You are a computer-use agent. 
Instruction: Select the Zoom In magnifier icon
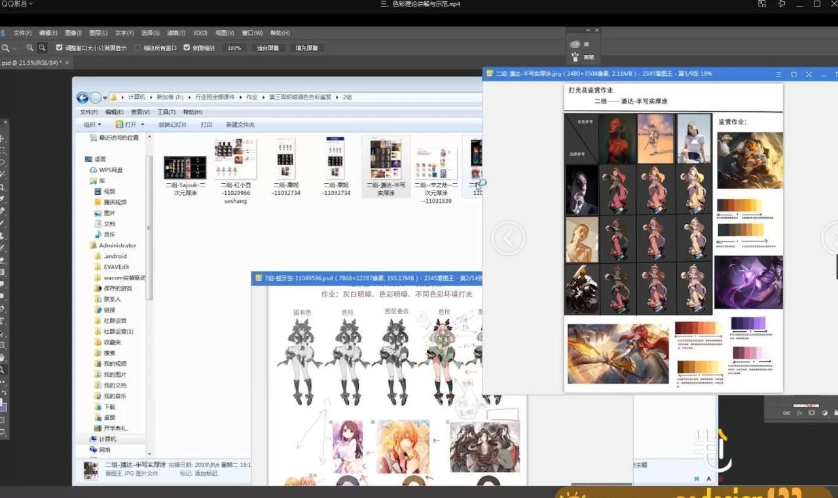pyautogui.click(x=30, y=47)
